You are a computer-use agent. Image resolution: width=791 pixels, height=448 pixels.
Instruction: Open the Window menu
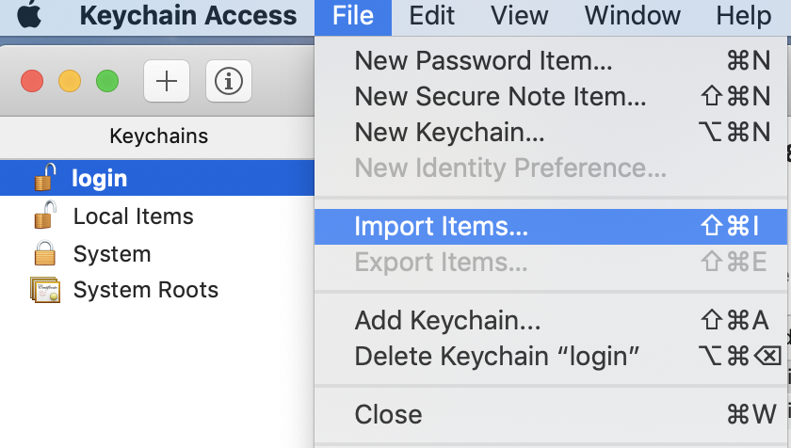[632, 16]
